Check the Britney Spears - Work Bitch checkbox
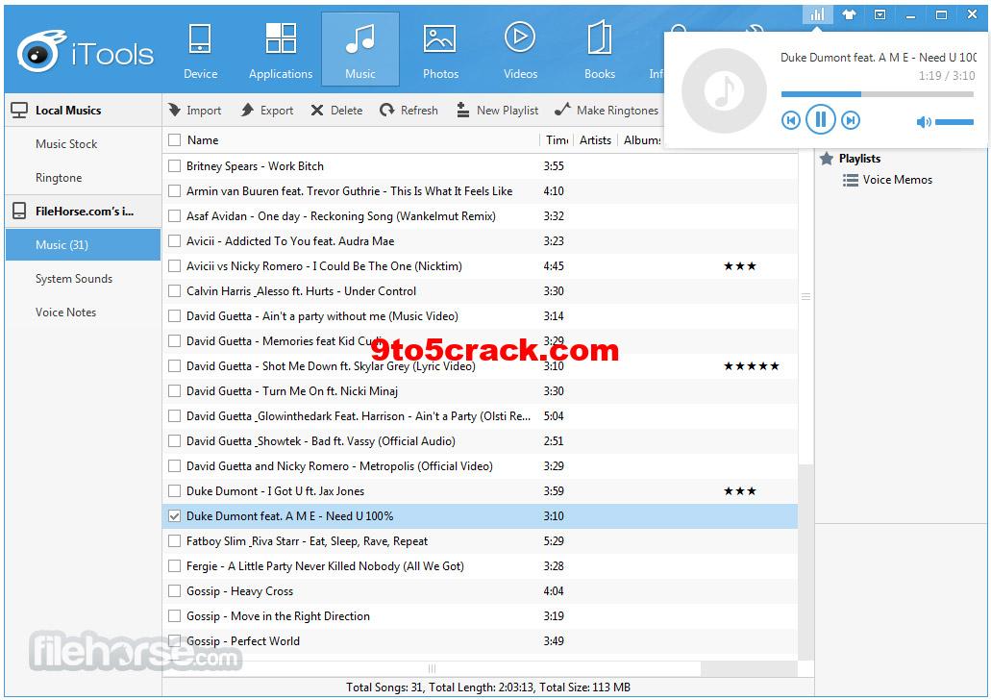 174,166
